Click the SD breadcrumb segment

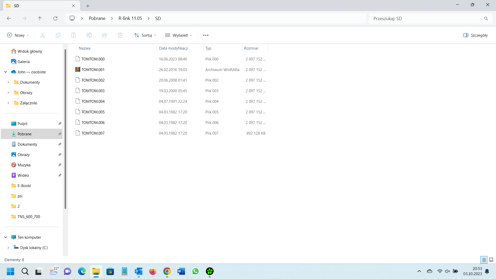[158, 18]
